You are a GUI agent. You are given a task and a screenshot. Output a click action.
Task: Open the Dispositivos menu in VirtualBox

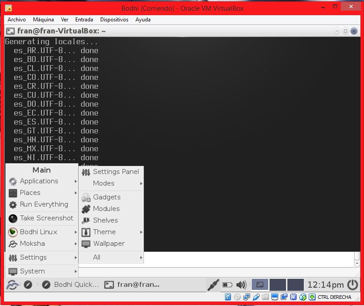114,20
